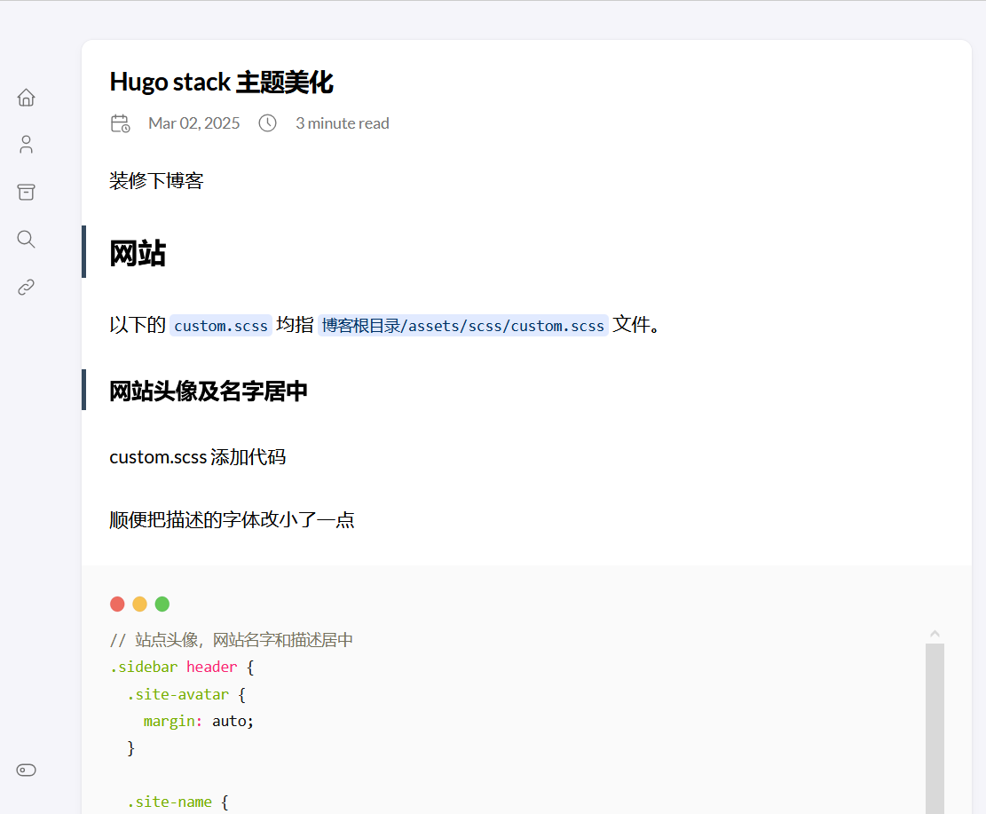Image resolution: width=986 pixels, height=814 pixels.
Task: Click the code block vertical scrollbar thumb
Action: point(935,728)
